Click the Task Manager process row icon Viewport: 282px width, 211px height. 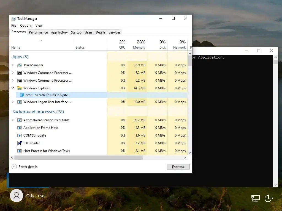pos(20,65)
